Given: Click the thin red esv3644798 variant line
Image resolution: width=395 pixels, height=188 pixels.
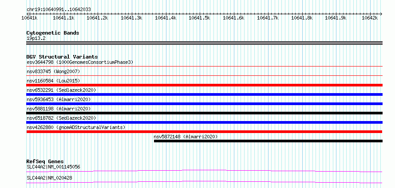Looking at the screenshot, I should tap(205, 67).
